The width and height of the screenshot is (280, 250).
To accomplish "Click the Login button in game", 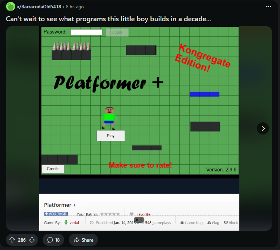I will click(x=117, y=33).
